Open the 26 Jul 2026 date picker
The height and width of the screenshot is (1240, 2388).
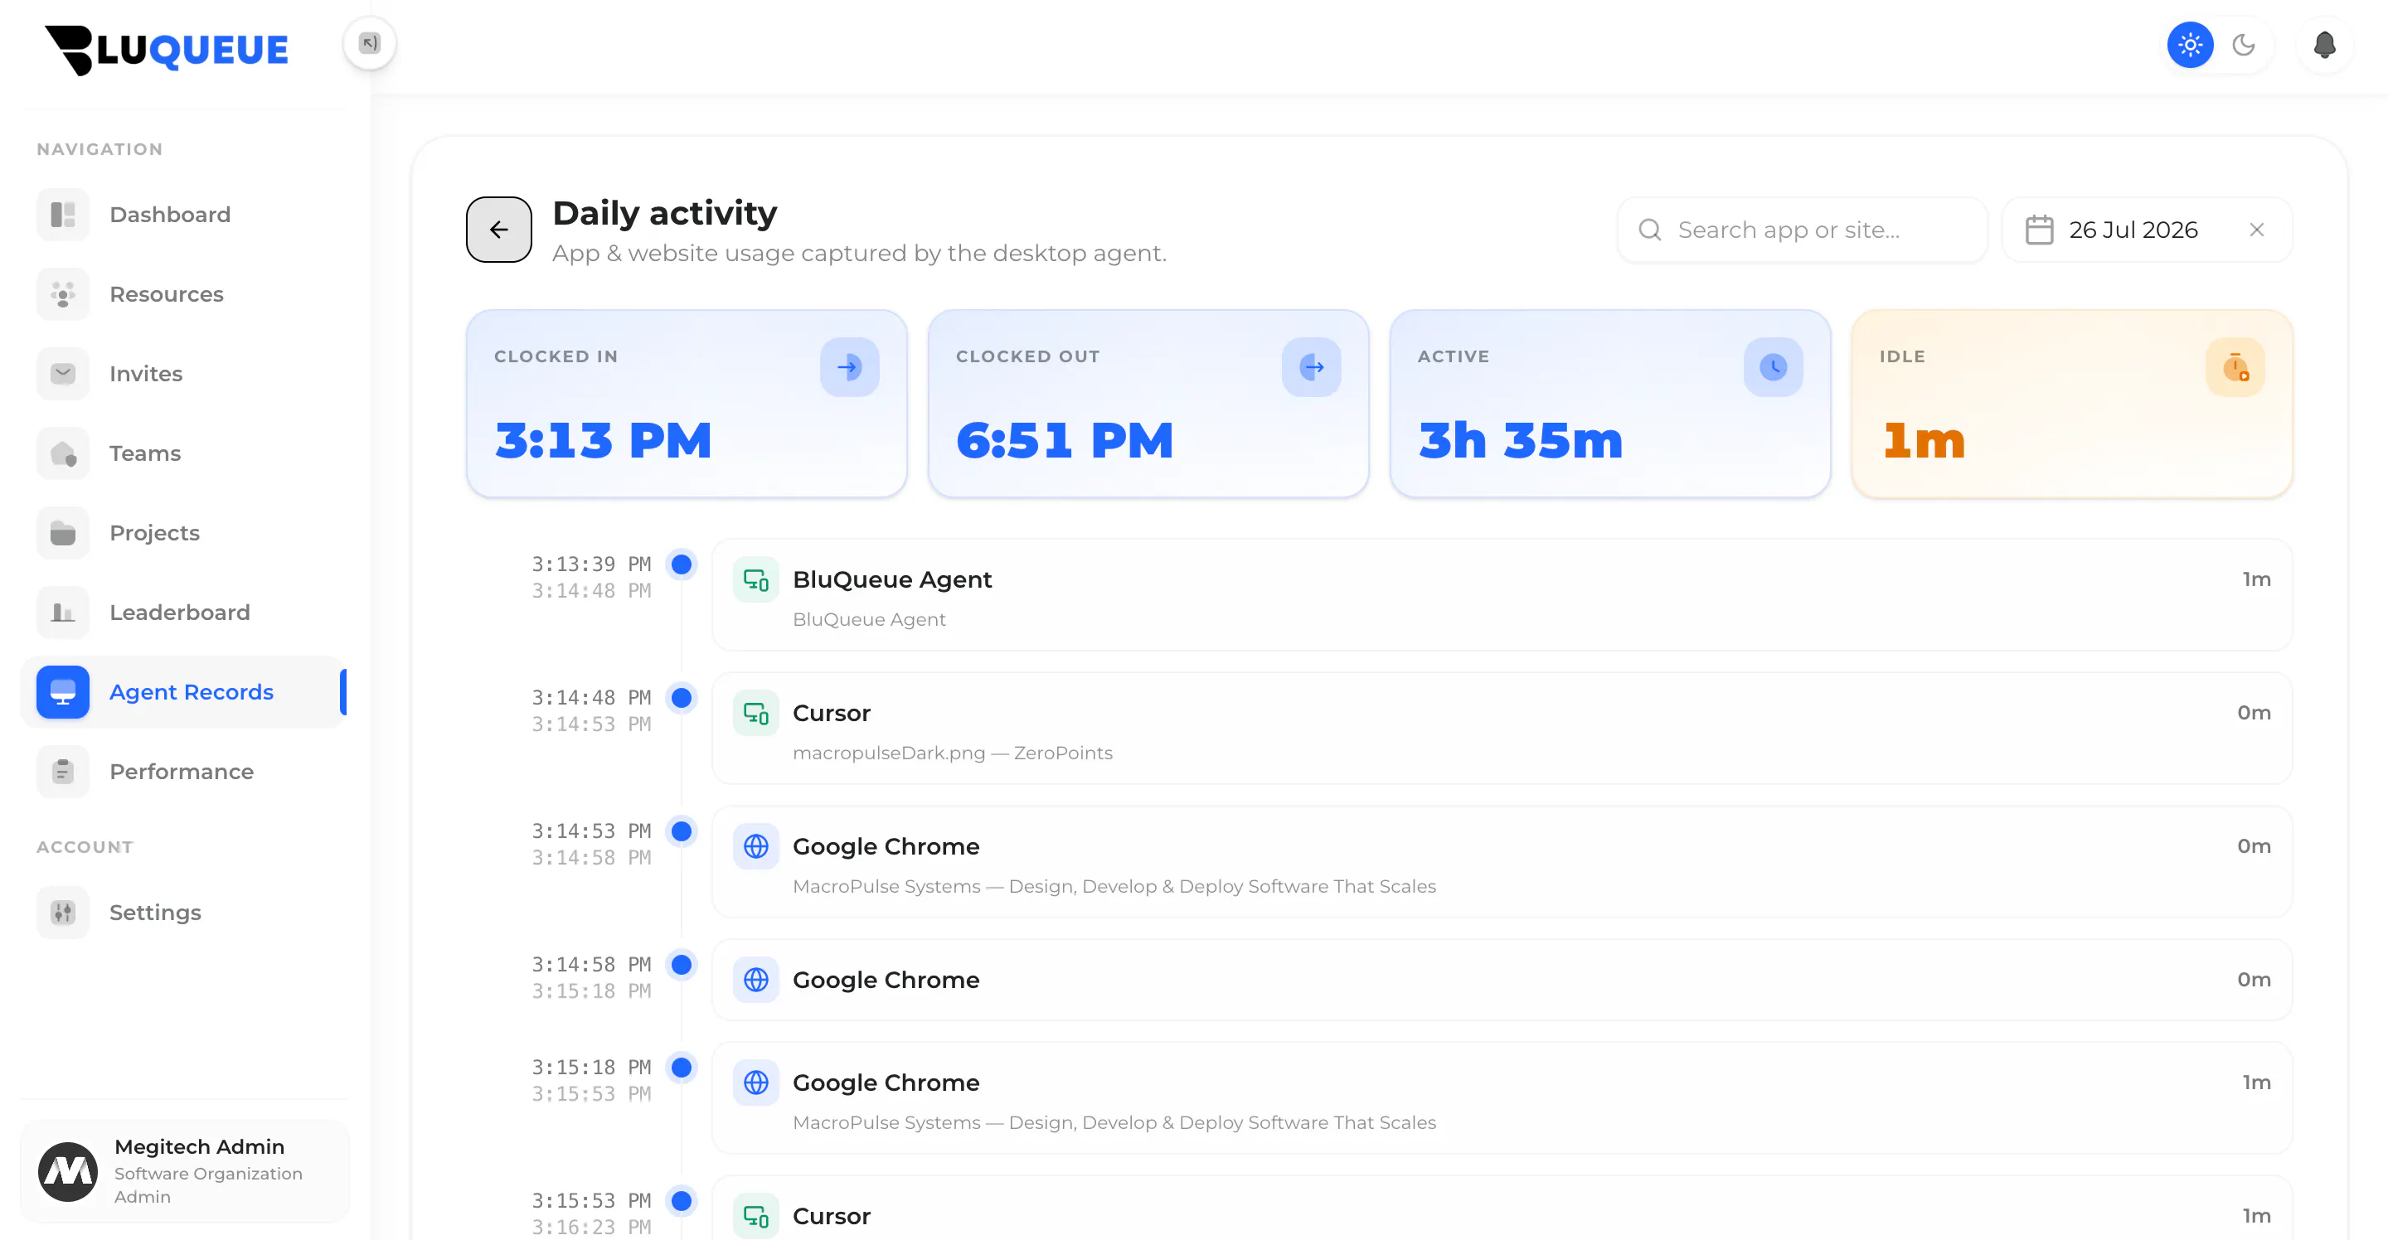point(2147,230)
